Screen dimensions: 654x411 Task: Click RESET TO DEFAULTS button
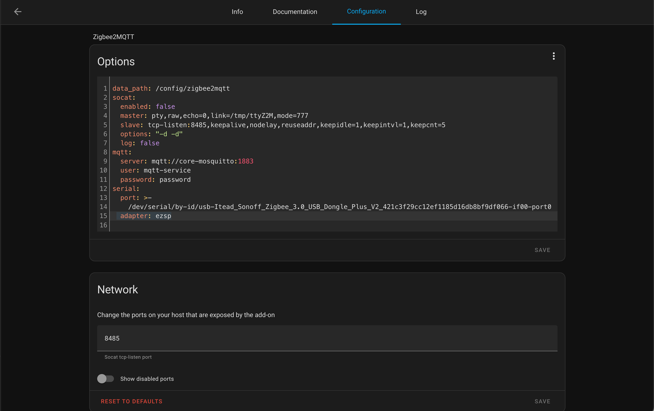point(132,401)
